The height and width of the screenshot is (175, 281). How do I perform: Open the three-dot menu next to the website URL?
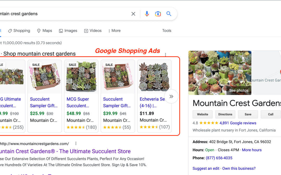tap(76, 143)
